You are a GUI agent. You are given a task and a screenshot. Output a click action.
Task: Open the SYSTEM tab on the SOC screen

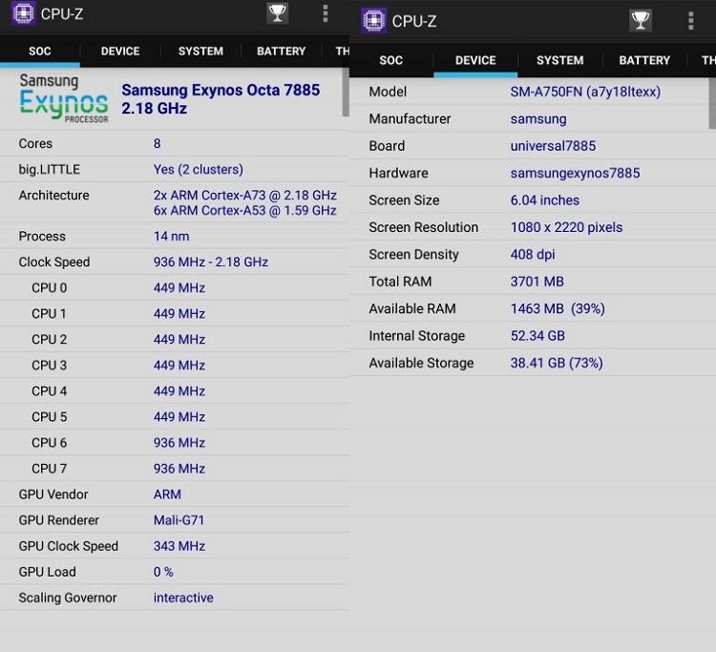tap(200, 52)
